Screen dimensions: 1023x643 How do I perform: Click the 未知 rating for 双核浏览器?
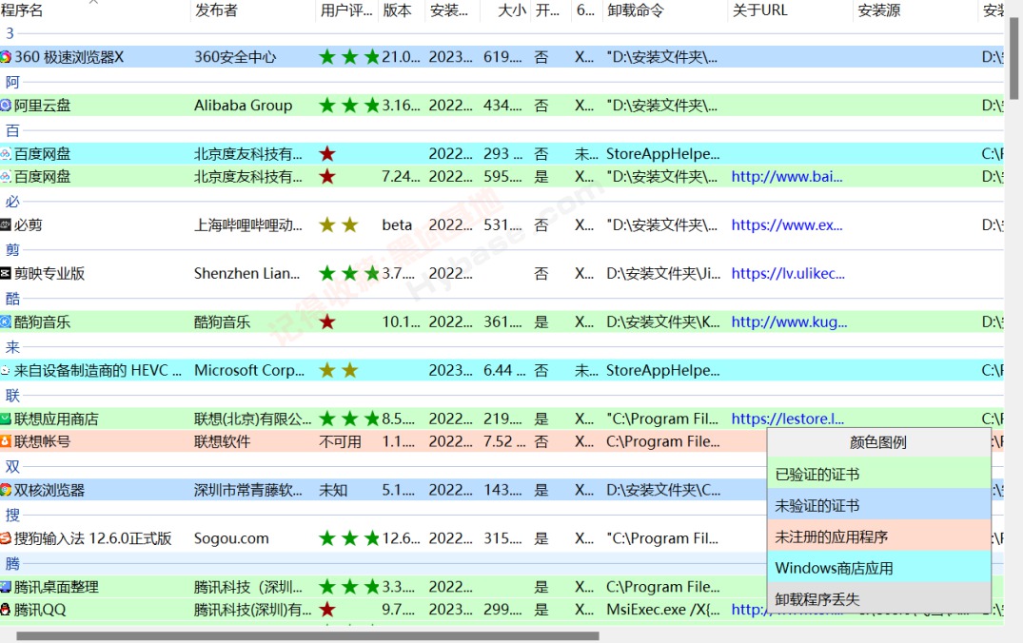(x=333, y=490)
